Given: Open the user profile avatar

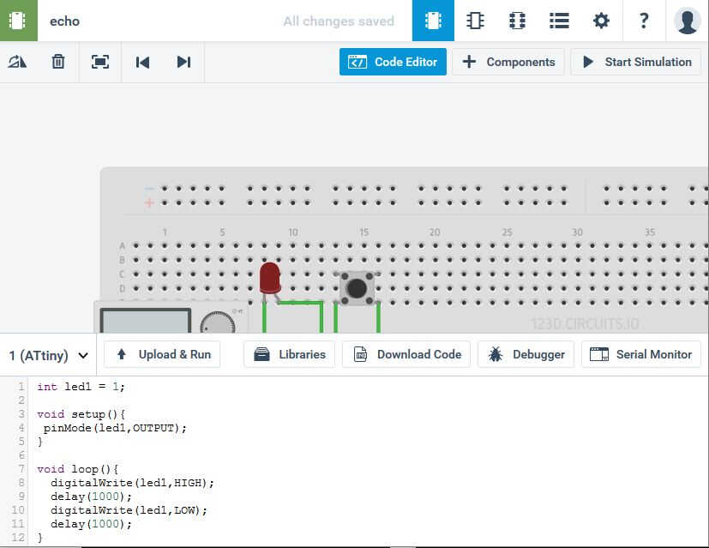Looking at the screenshot, I should pos(687,21).
